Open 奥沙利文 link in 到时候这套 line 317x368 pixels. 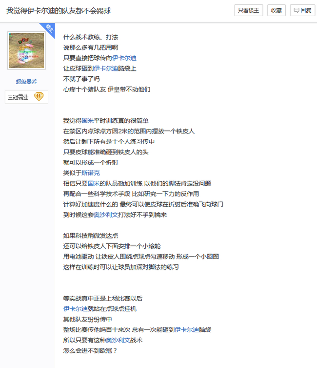[x=106, y=215]
